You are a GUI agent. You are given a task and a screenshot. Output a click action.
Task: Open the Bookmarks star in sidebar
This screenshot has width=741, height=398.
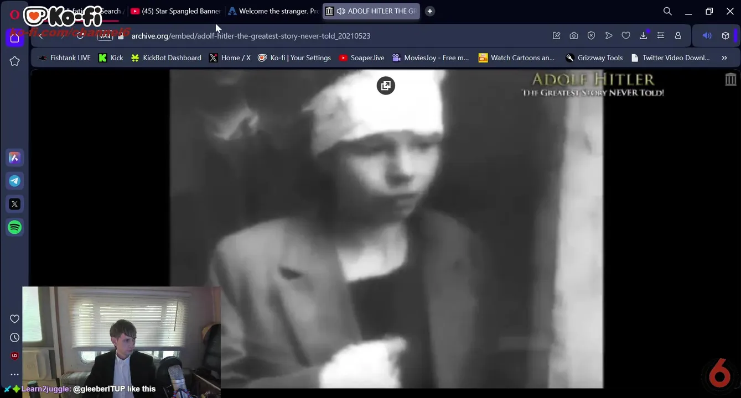pyautogui.click(x=15, y=61)
